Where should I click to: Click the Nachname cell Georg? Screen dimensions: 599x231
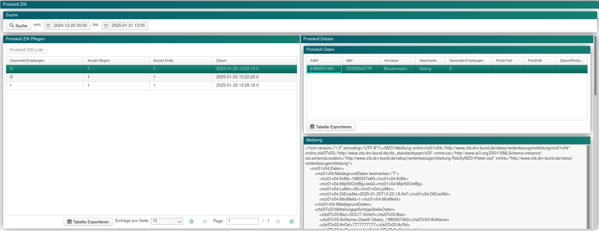coord(430,69)
